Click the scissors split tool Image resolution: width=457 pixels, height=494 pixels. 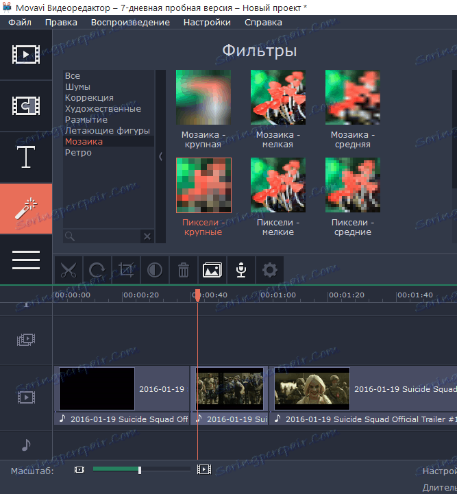pos(69,271)
